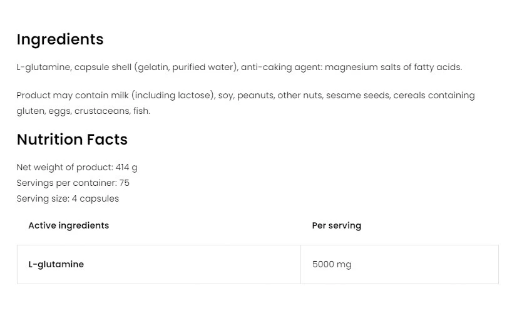517x323 pixels.
Task: Select the L-glutamine table row label
Action: point(56,264)
